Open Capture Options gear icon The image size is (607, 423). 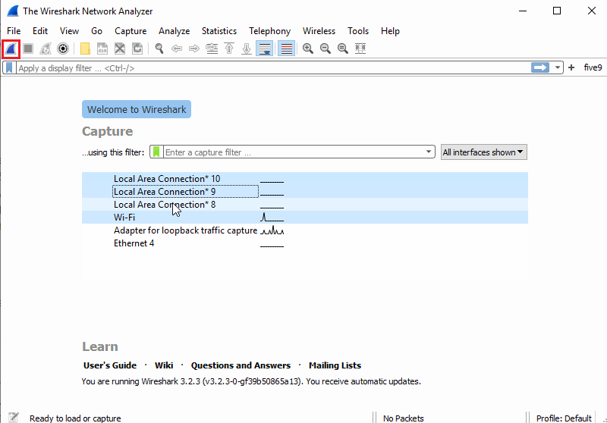63,49
